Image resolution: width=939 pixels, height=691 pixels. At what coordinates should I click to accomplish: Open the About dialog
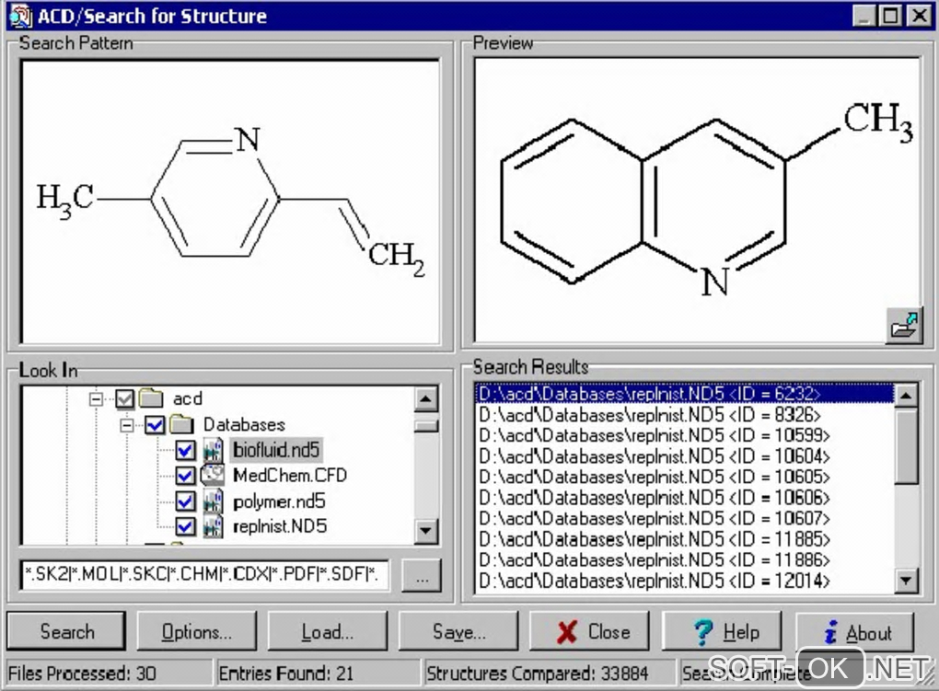tap(855, 631)
